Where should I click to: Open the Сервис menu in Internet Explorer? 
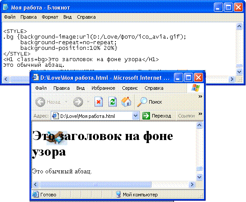click(130, 88)
